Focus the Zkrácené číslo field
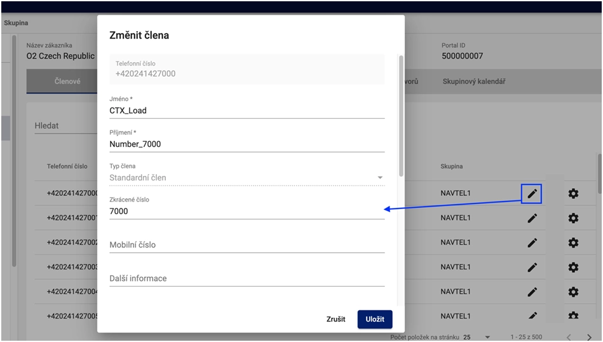The image size is (603, 342). (247, 211)
